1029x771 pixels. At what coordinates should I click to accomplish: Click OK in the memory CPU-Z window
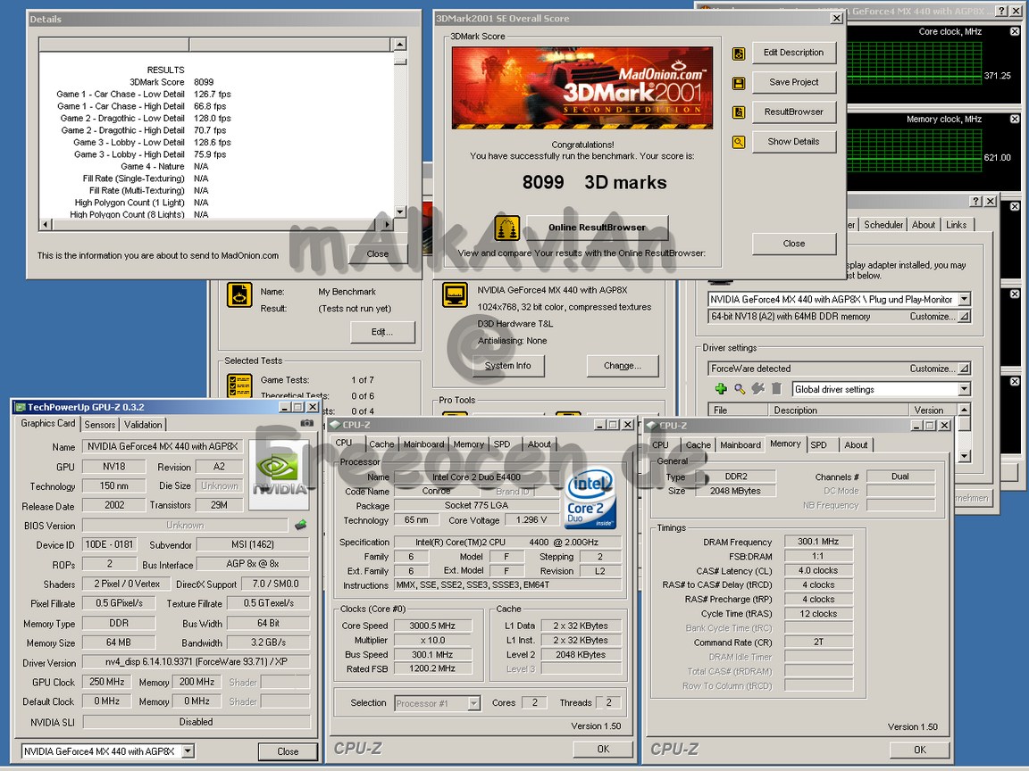click(920, 750)
